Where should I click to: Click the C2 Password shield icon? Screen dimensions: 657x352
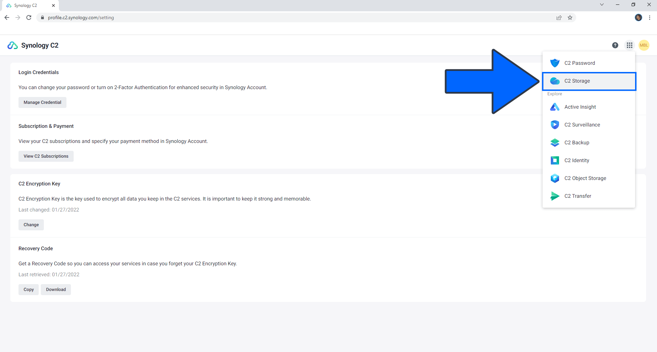[555, 63]
